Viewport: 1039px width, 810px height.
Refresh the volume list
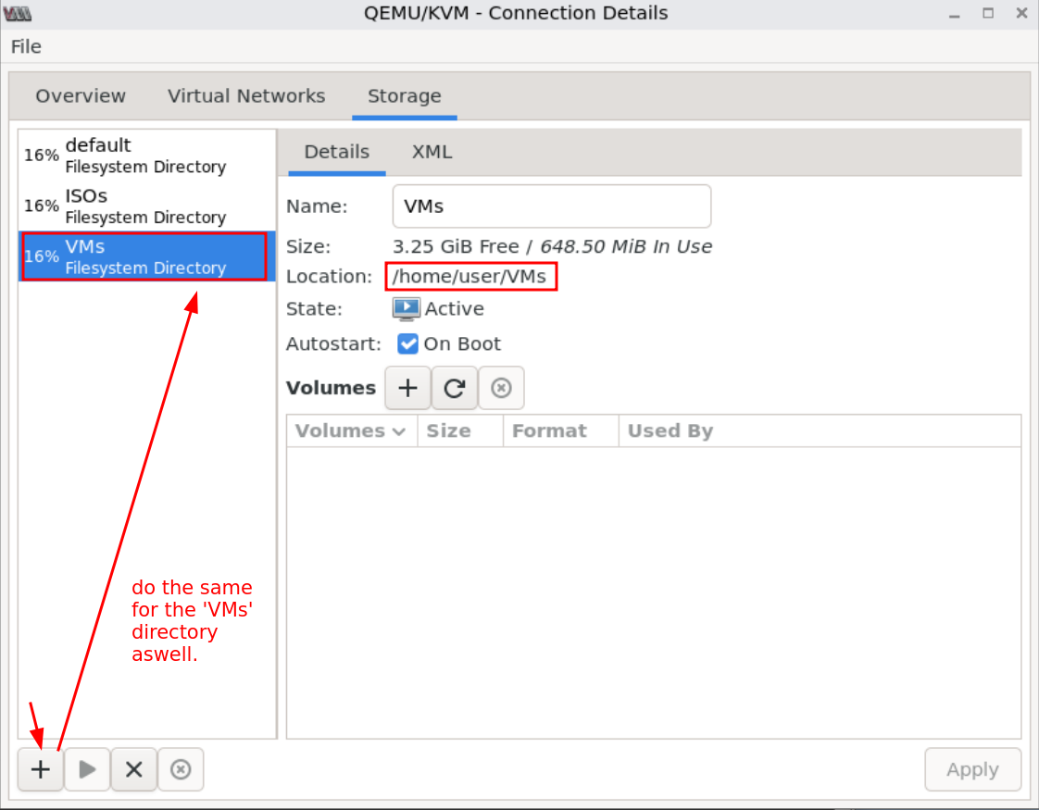point(455,388)
